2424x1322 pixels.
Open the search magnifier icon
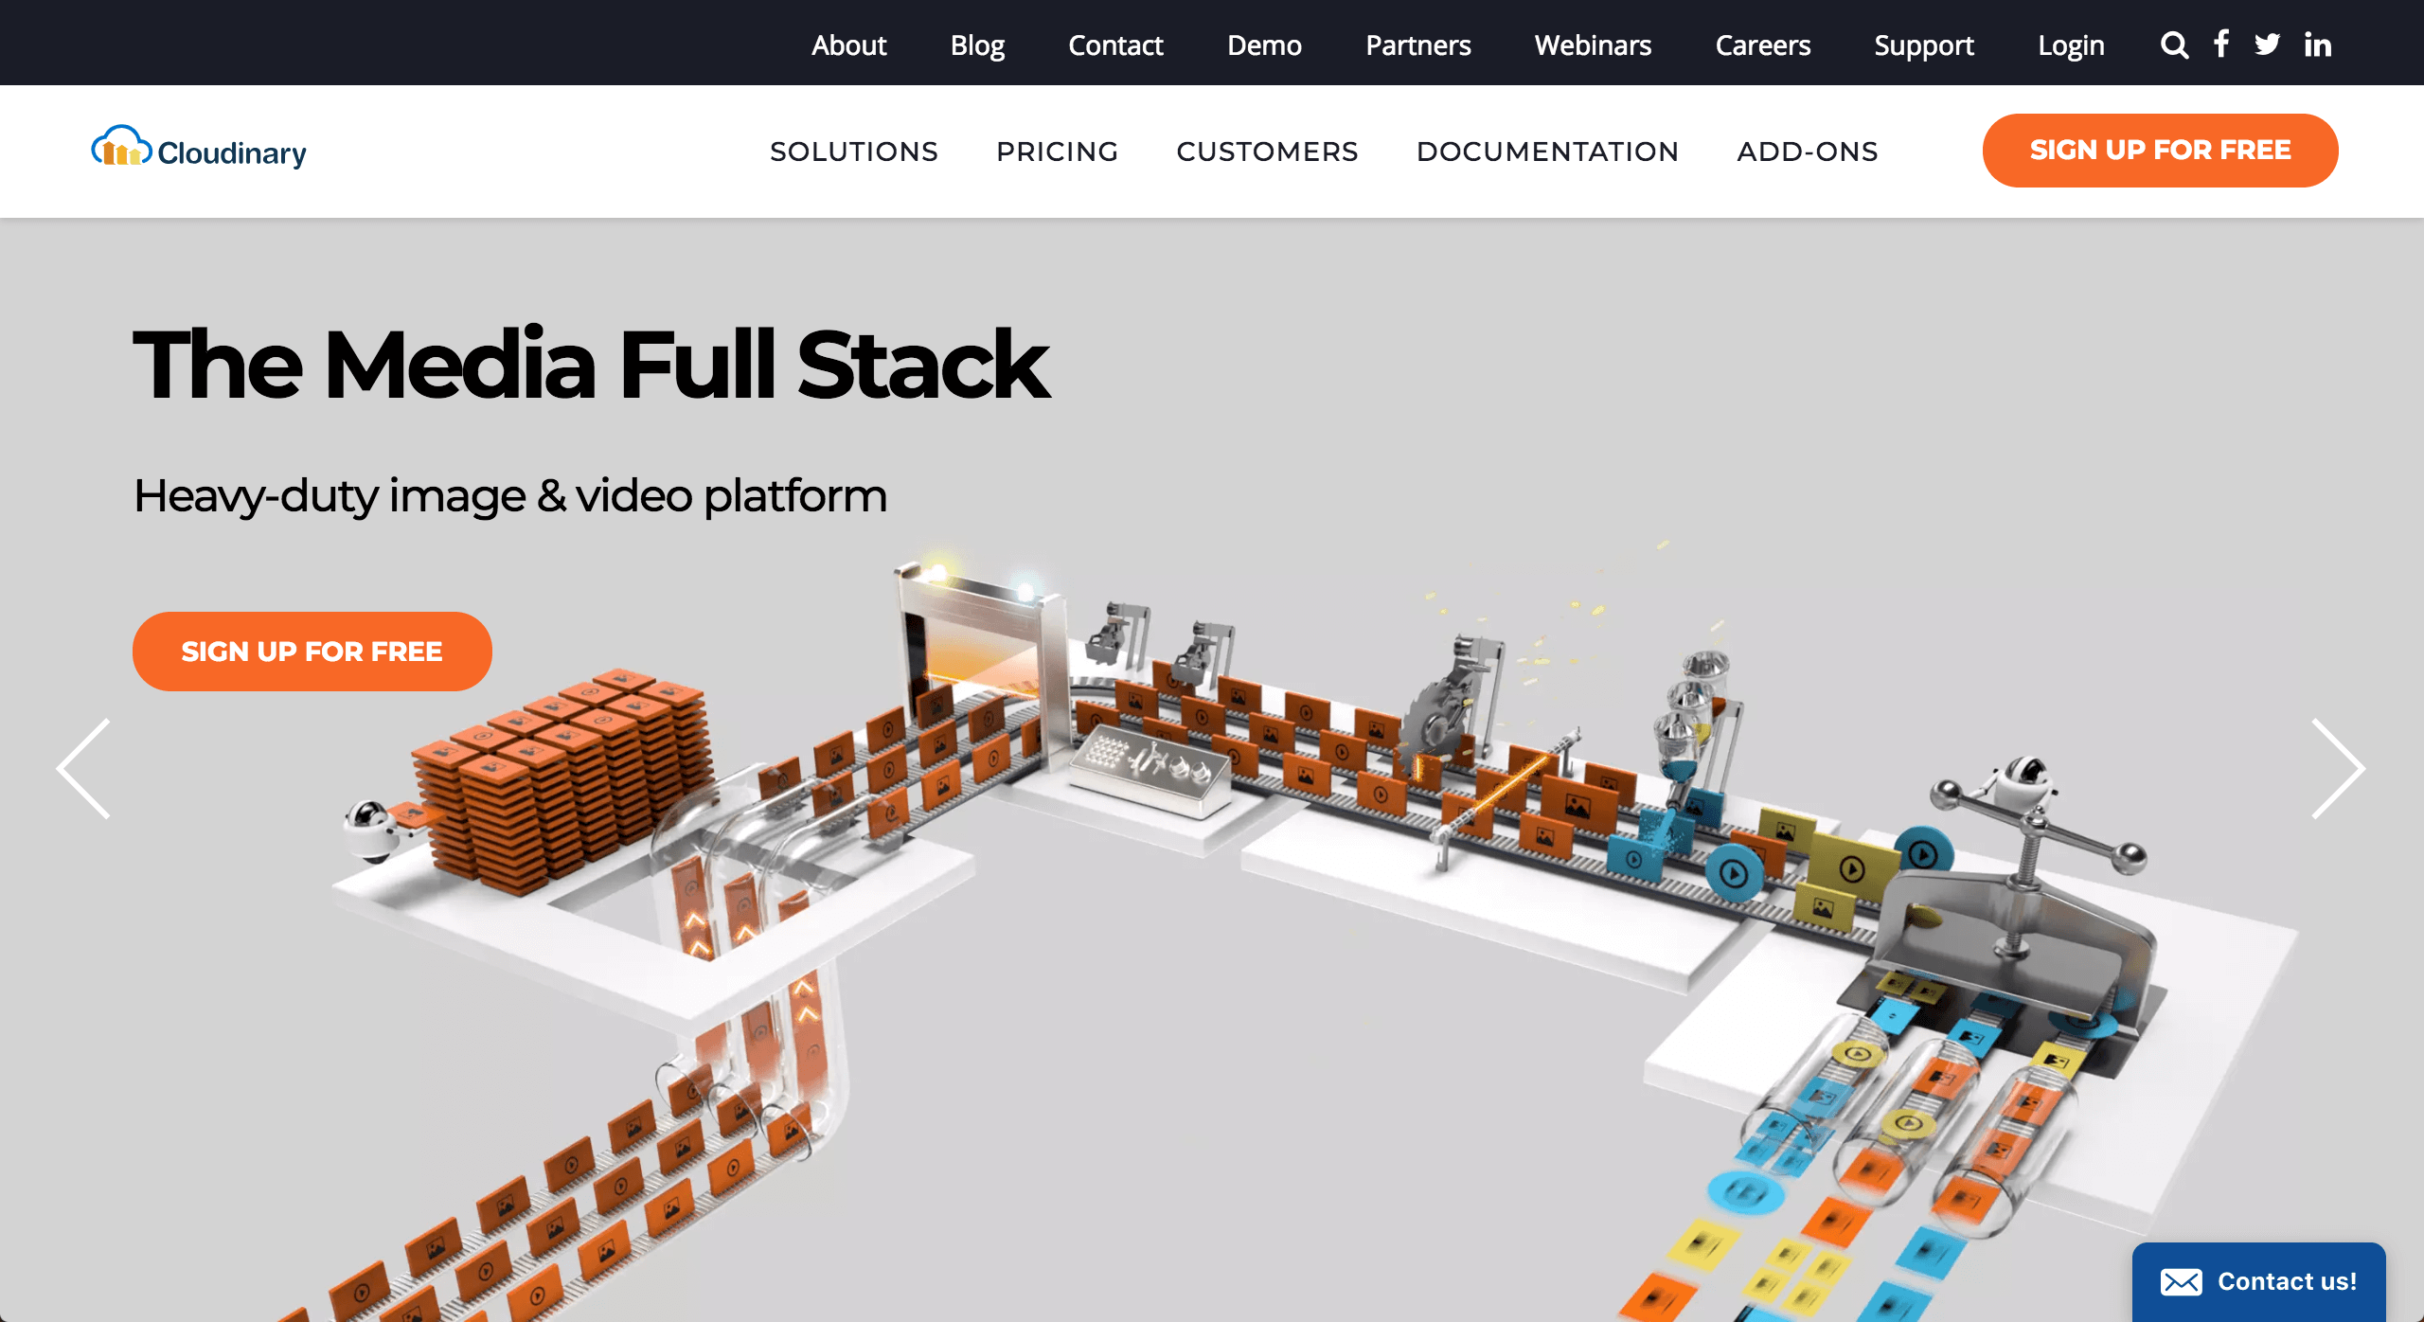(x=2174, y=45)
